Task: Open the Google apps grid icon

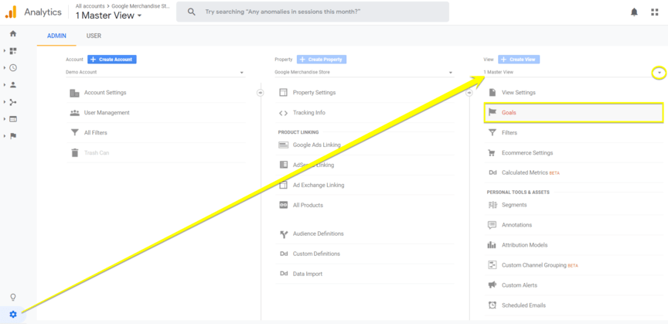Action: coord(655,12)
